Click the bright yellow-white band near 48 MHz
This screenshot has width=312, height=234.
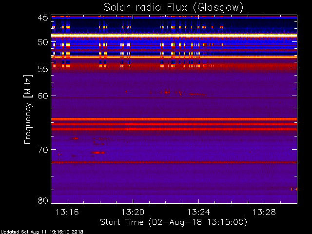[x=174, y=35]
